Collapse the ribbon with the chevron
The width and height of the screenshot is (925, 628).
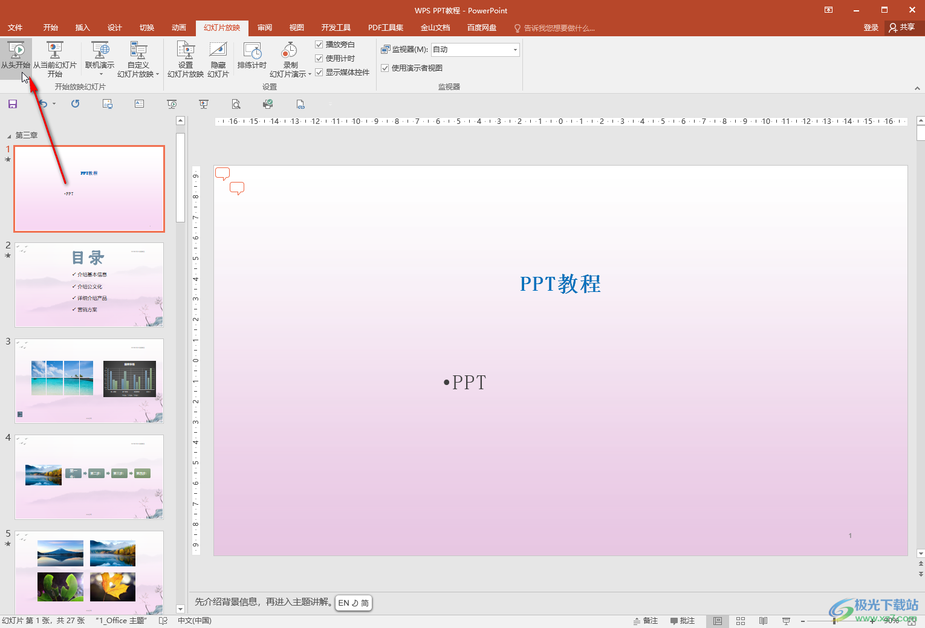(917, 88)
